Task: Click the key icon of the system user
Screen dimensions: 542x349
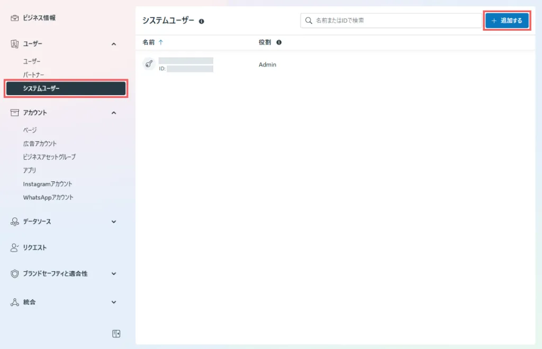Action: pos(149,65)
